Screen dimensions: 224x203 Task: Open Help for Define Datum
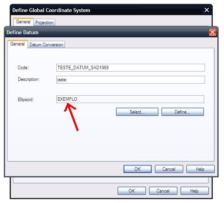200,169
